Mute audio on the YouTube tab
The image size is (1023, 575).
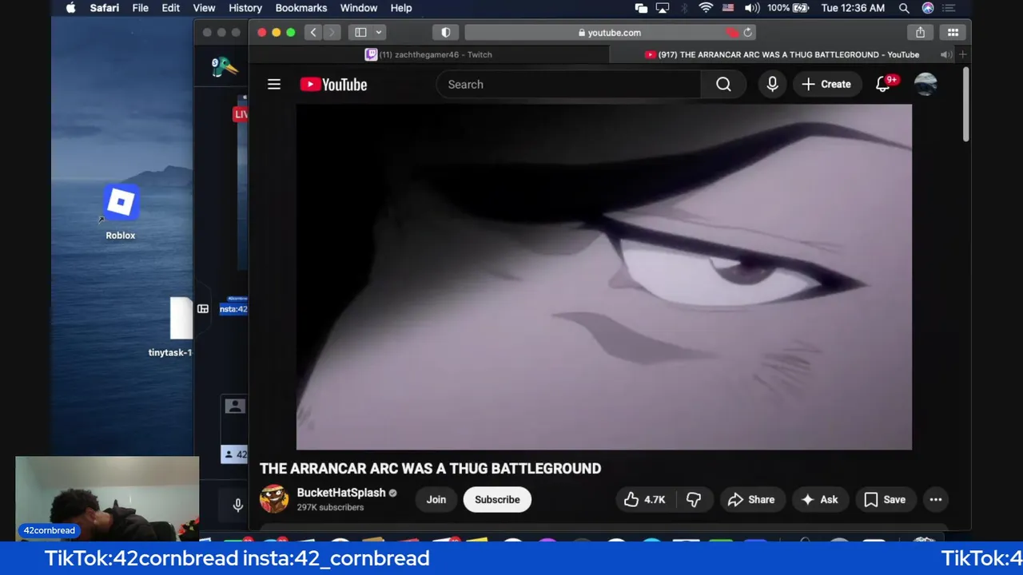(x=945, y=54)
